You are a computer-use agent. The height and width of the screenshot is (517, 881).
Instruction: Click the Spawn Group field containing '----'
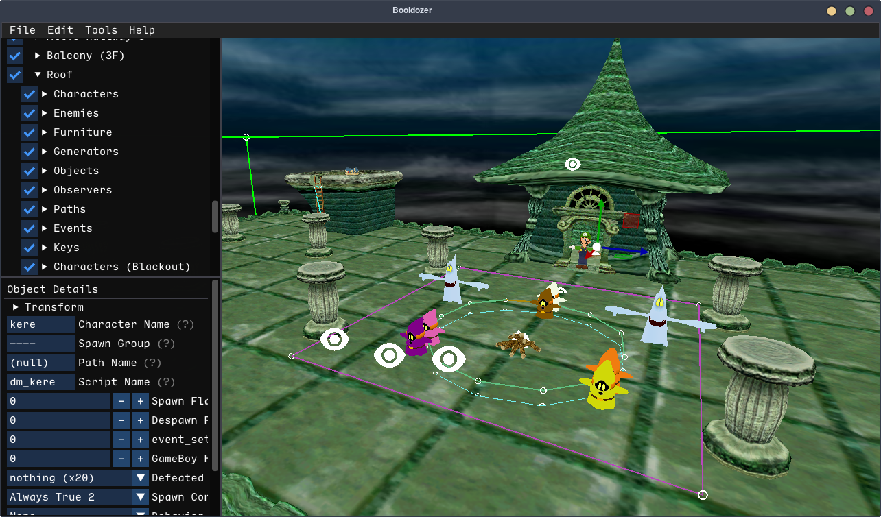coord(41,344)
